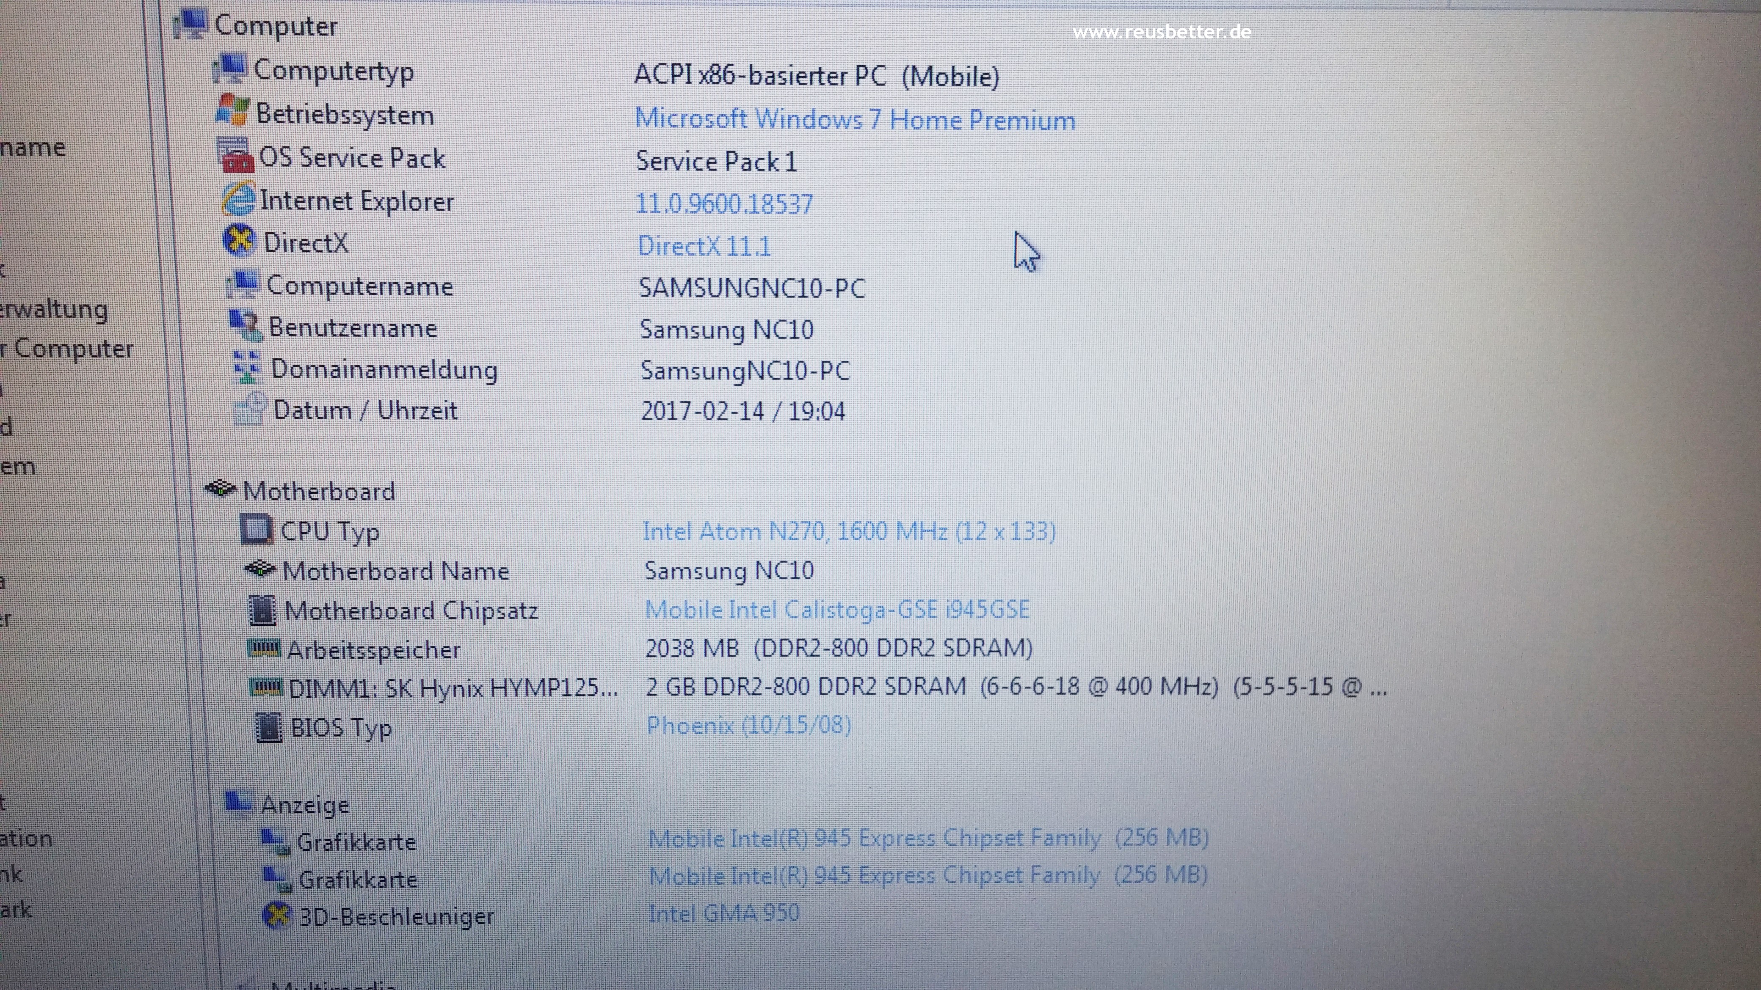
Task: Open the Mobile Intel Calistoga-GSE i945GSE link
Action: pyautogui.click(x=837, y=609)
